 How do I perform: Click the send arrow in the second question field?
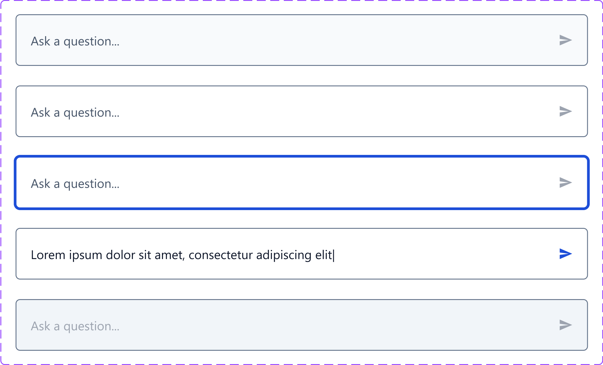(x=566, y=111)
